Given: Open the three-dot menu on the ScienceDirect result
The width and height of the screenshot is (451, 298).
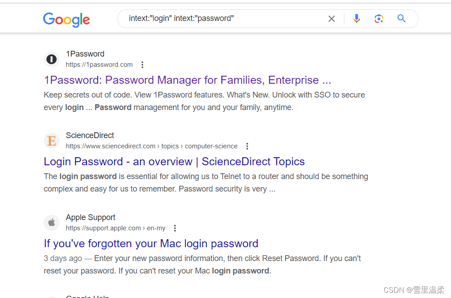Looking at the screenshot, I should (x=247, y=146).
